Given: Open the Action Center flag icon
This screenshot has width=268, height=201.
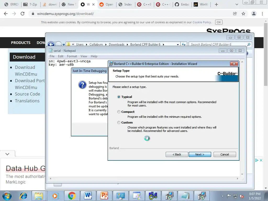Looking at the screenshot, I should (229, 196).
